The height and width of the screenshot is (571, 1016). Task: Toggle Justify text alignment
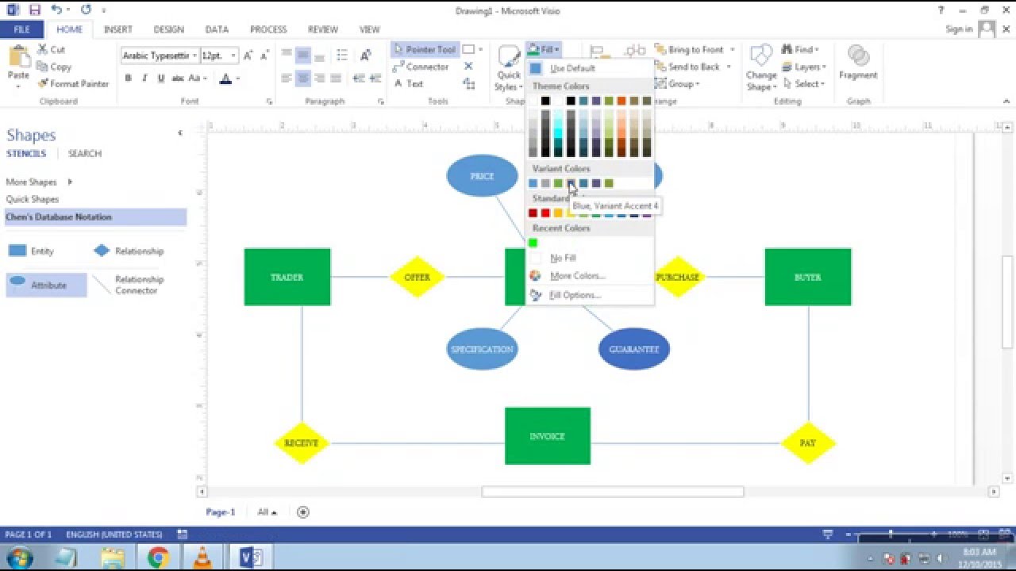[337, 79]
